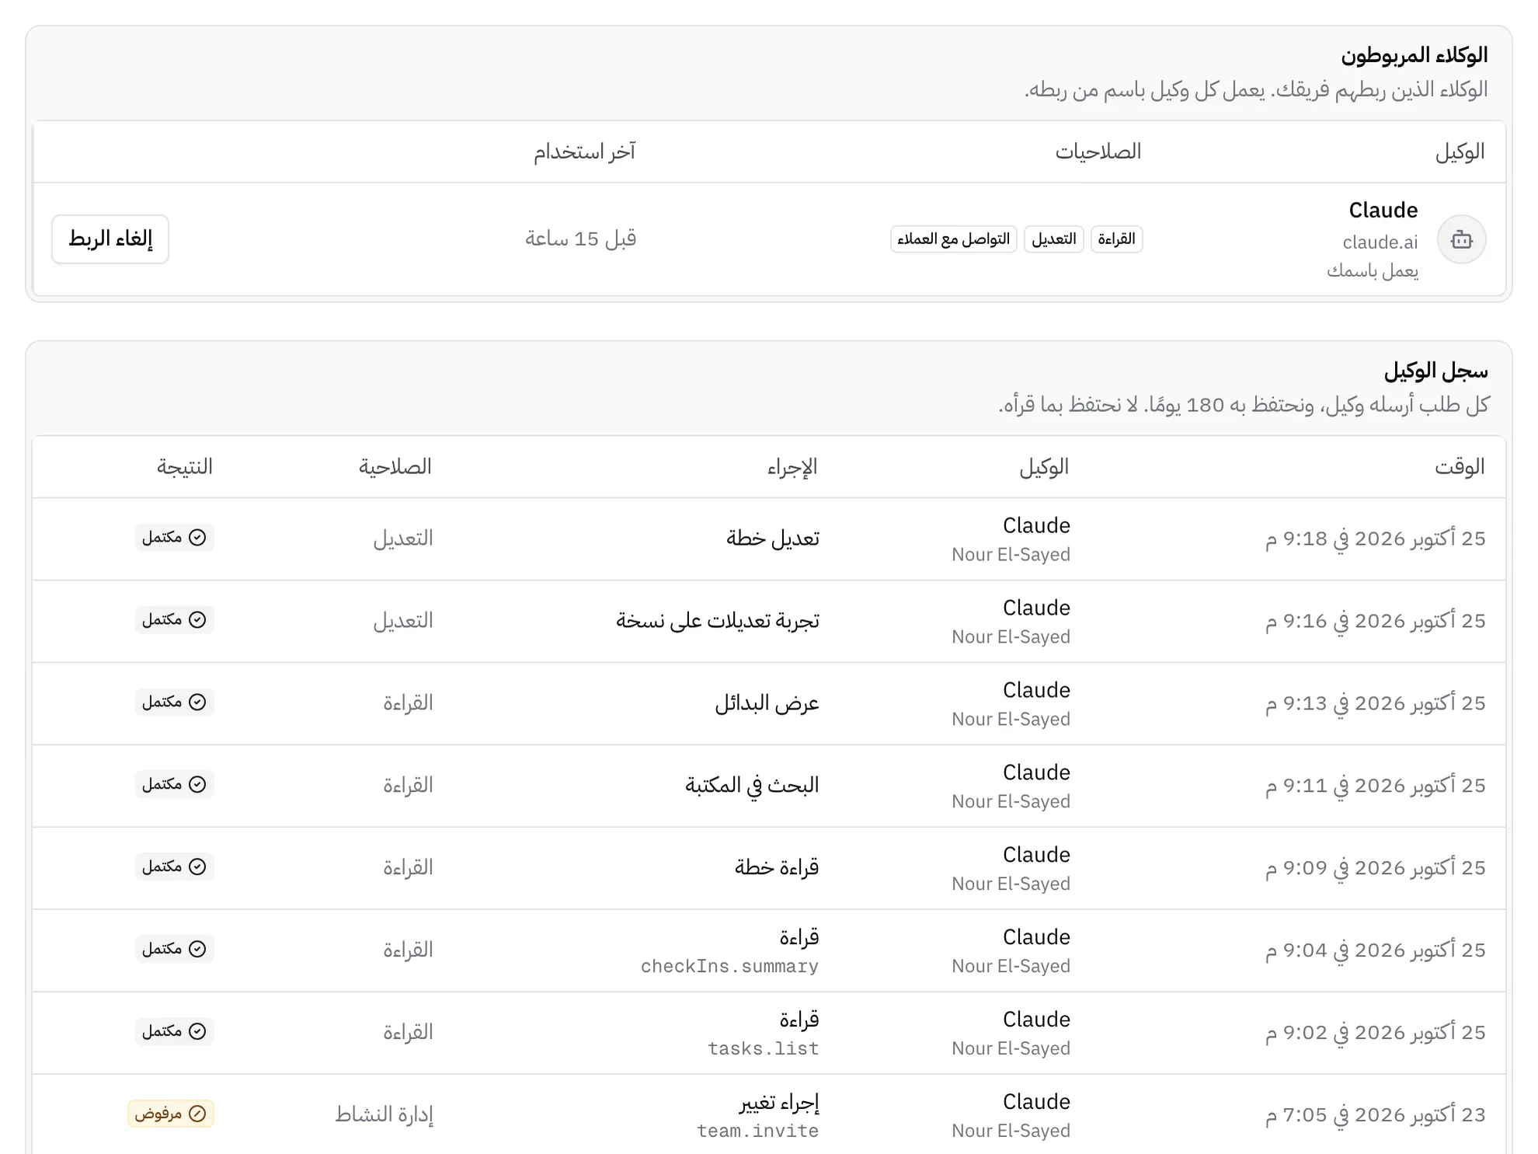Click the checkIns.summary code text
Screen dimensions: 1538x1154
click(x=729, y=967)
